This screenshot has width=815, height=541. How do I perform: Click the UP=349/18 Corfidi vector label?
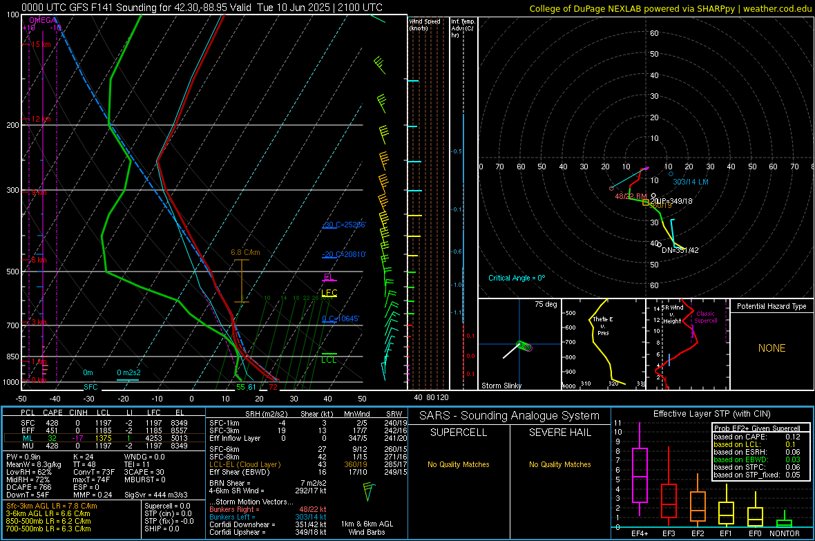673,201
